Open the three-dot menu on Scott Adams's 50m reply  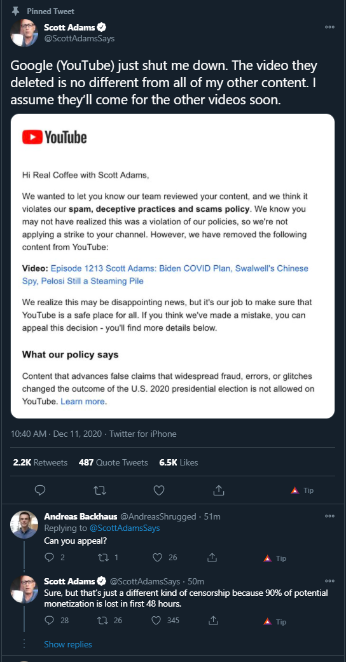point(329,581)
